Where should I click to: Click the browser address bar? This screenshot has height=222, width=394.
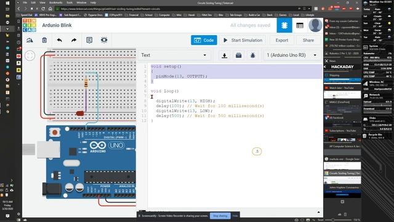tap(176, 9)
